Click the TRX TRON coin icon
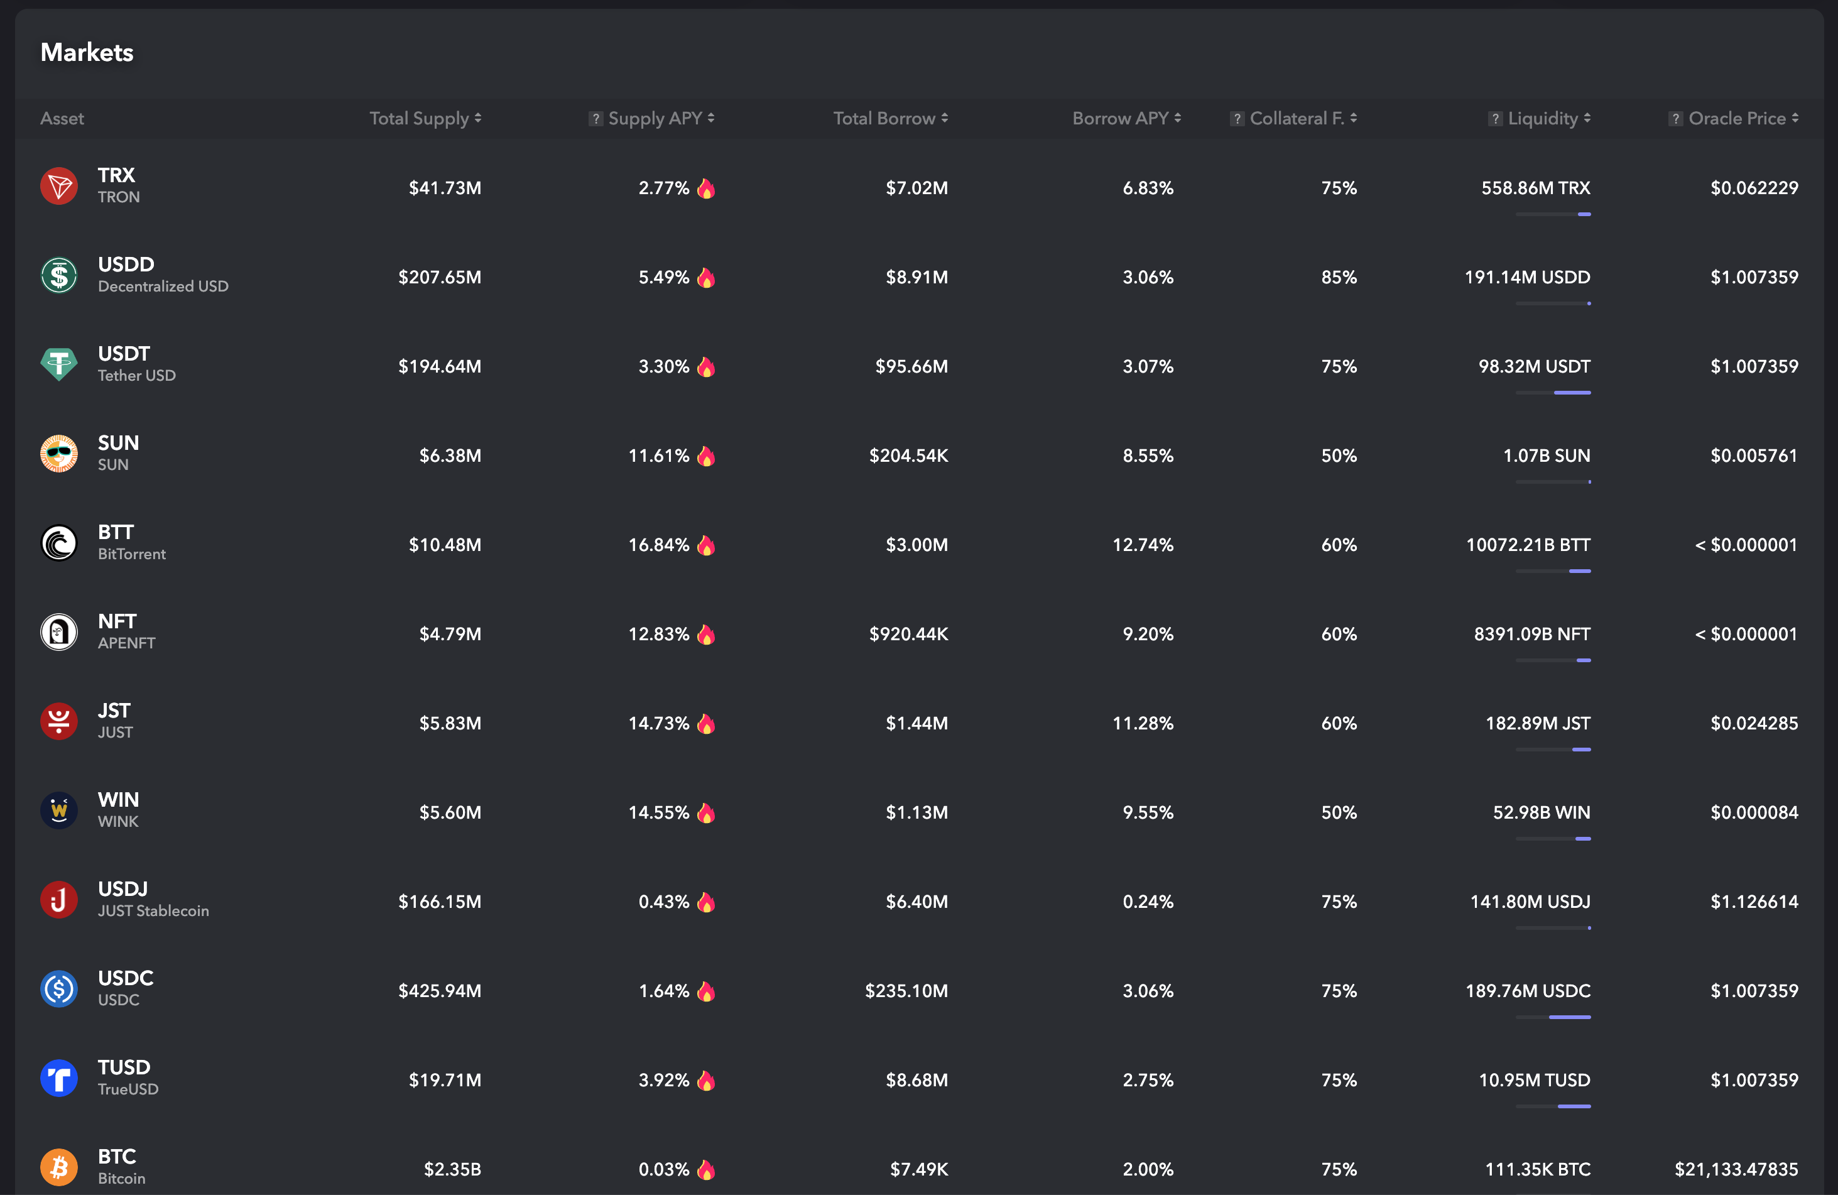Image resolution: width=1838 pixels, height=1195 pixels. click(x=58, y=186)
